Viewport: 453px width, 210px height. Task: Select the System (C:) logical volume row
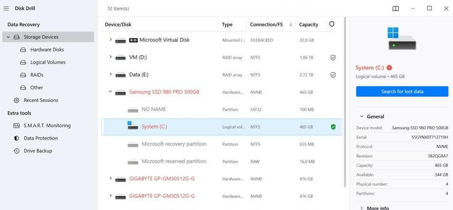222,127
